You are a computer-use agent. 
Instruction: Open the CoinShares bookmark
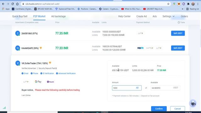pos(22,9)
